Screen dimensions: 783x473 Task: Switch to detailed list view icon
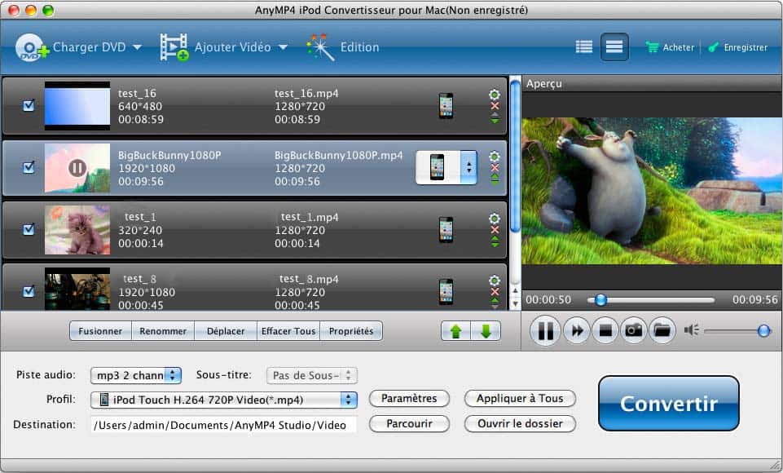point(583,47)
